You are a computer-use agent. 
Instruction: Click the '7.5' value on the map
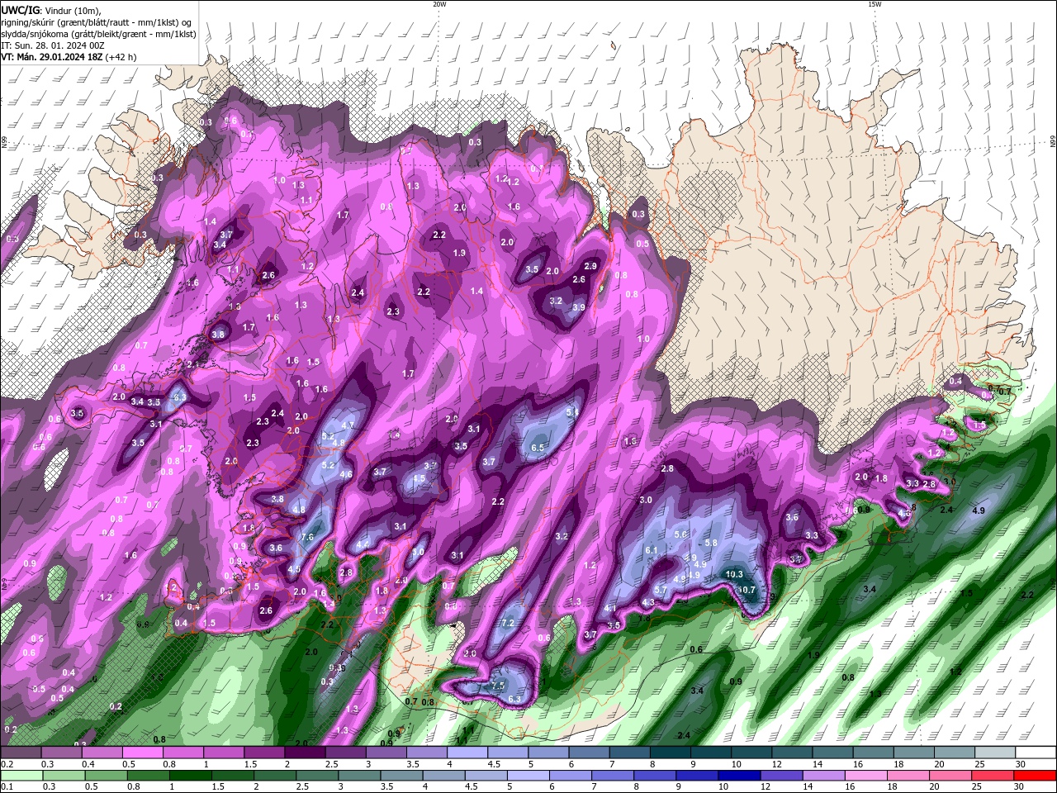[498, 686]
